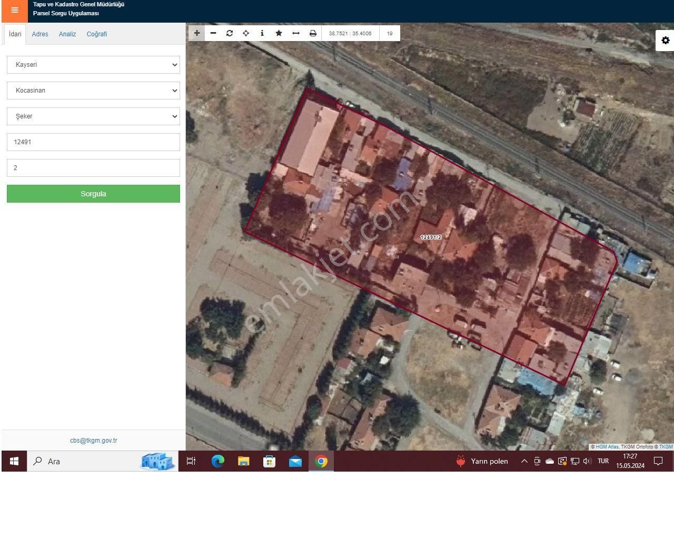The image size is (674, 539).
Task: Zoom in with the plus tool
Action: 197,33
